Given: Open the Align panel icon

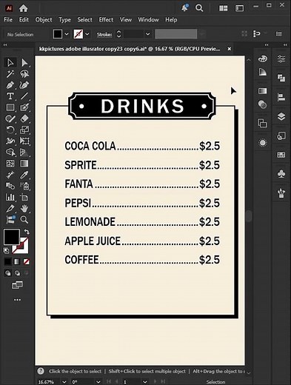Looking at the screenshot, I should tap(281, 97).
